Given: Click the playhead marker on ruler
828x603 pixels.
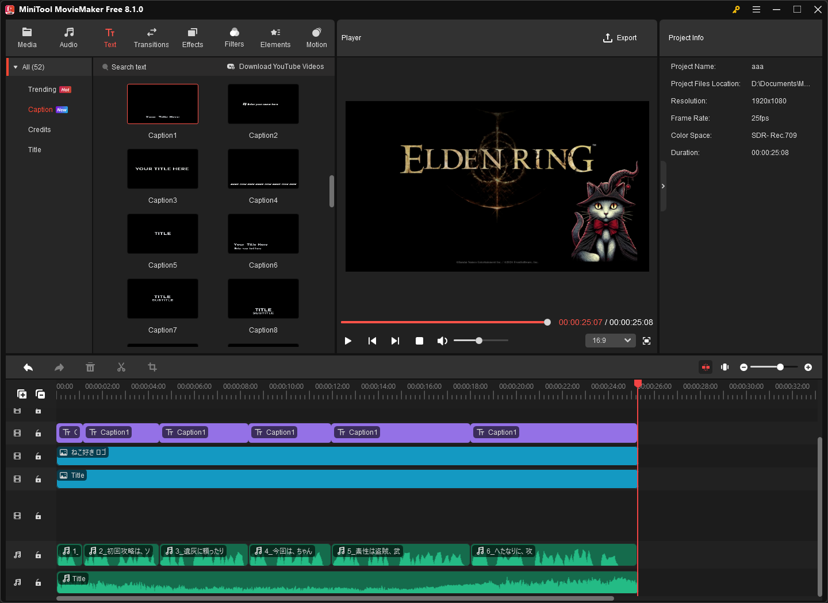Looking at the screenshot, I should pos(638,383).
